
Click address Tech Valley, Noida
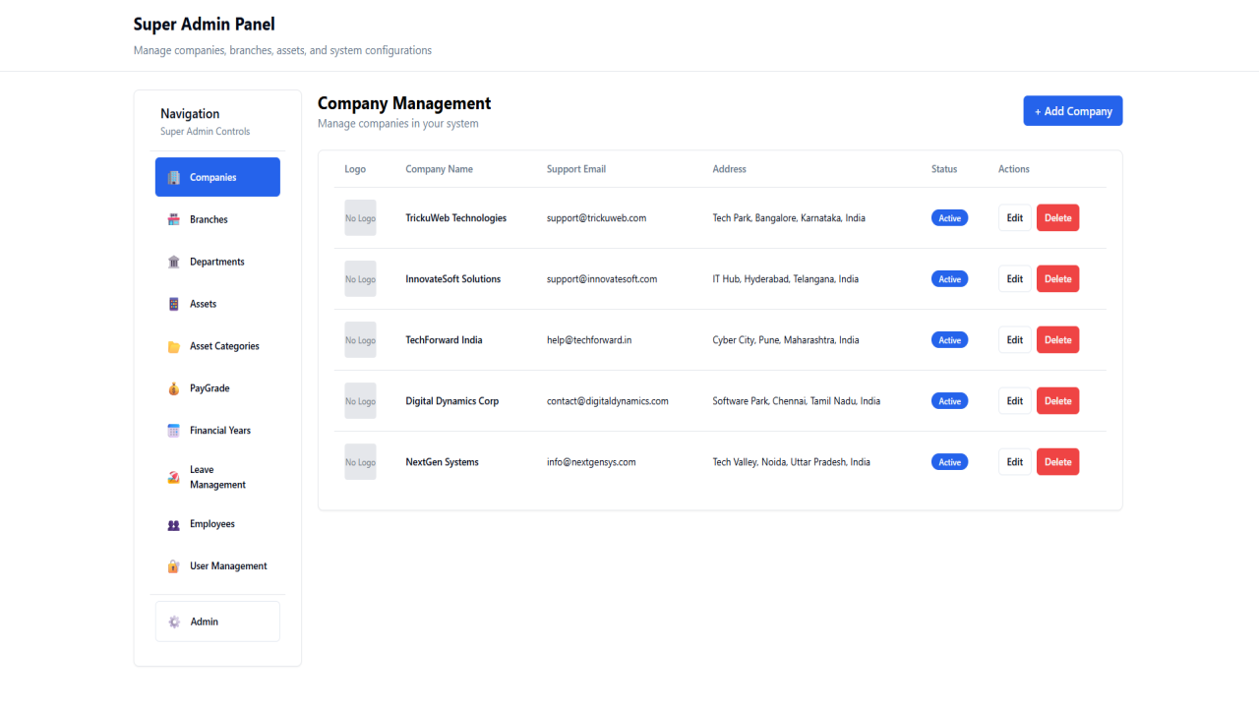pos(792,462)
